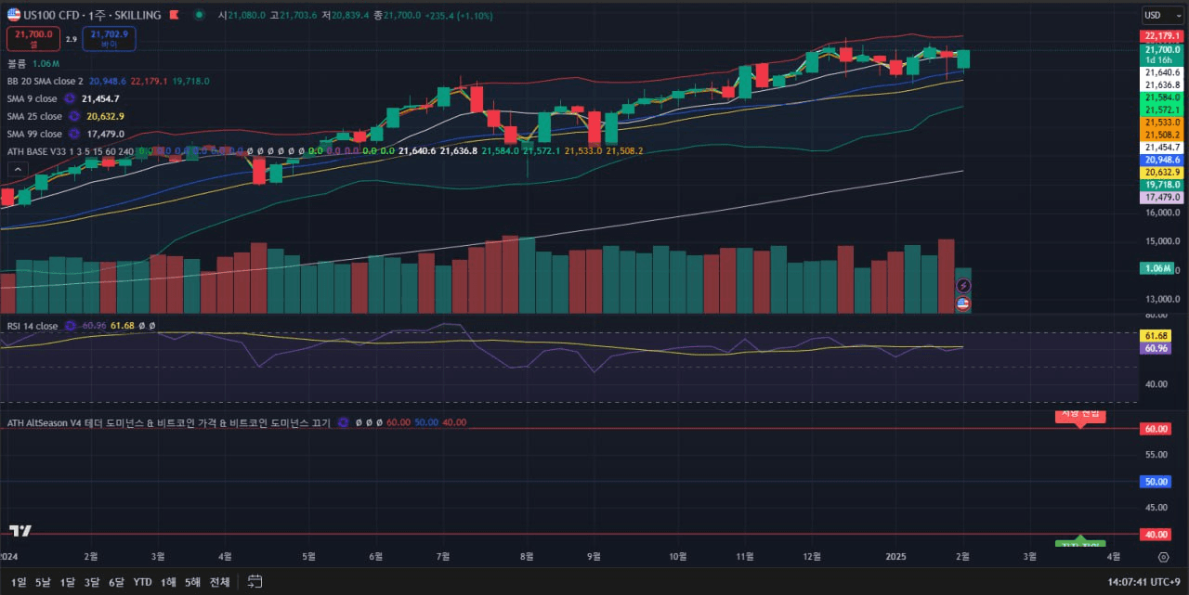Click the red flag marker beside SKILLING

pyautogui.click(x=174, y=15)
